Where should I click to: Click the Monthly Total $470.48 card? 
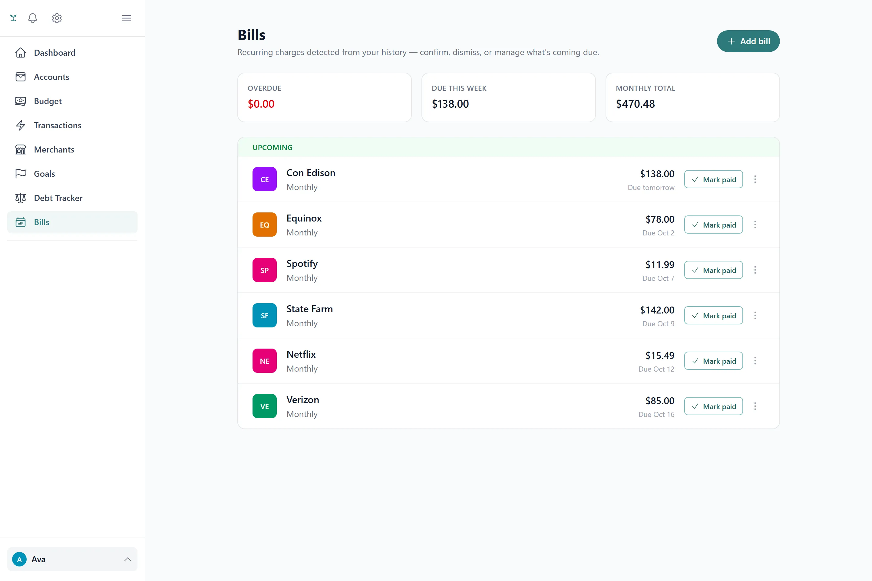(692, 97)
